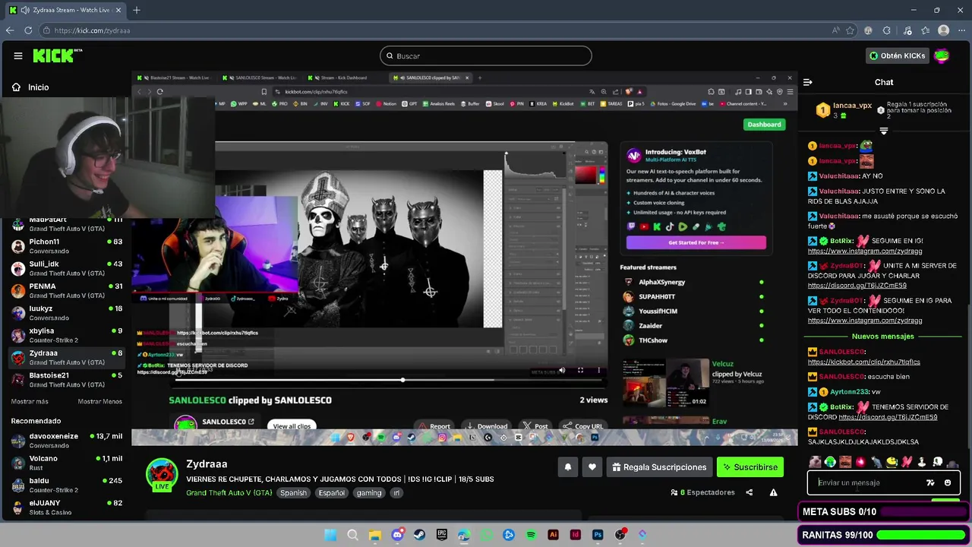Open Steam from the taskbar
Screen dimensions: 972x547
coord(419,535)
